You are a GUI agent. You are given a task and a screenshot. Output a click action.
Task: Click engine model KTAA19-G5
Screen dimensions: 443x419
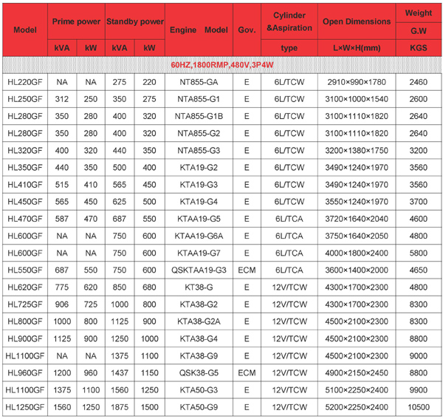199,219
